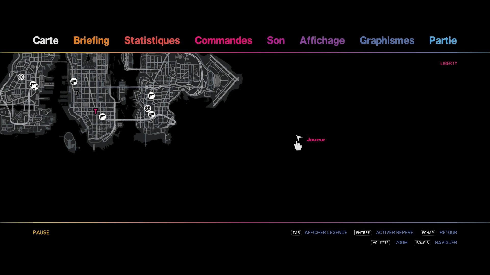Select the upper gun shop icon on eastern island
This screenshot has width=490, height=275.
pyautogui.click(x=151, y=96)
